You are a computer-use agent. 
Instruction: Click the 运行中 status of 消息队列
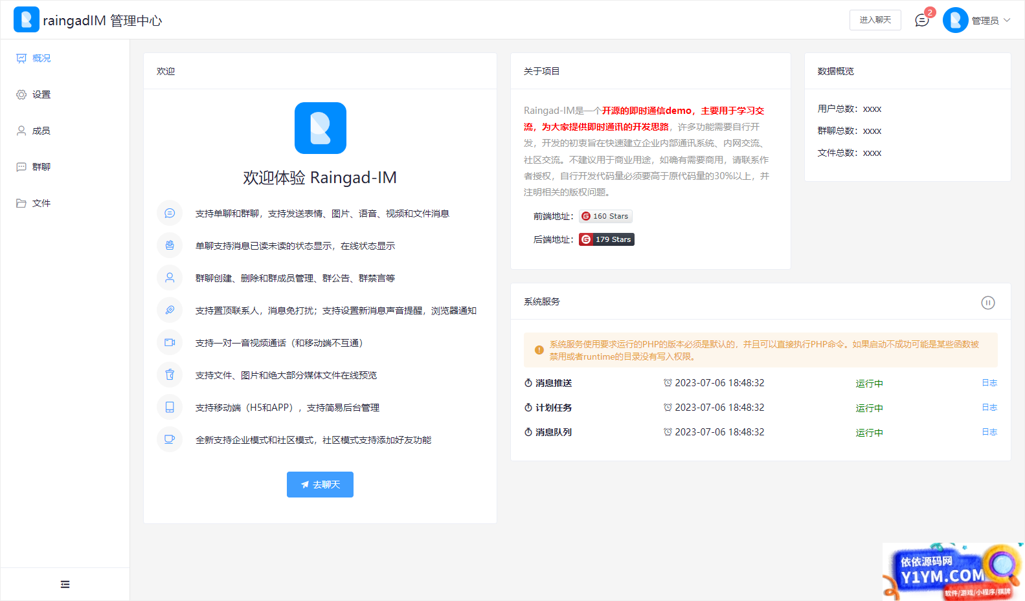[x=869, y=433]
